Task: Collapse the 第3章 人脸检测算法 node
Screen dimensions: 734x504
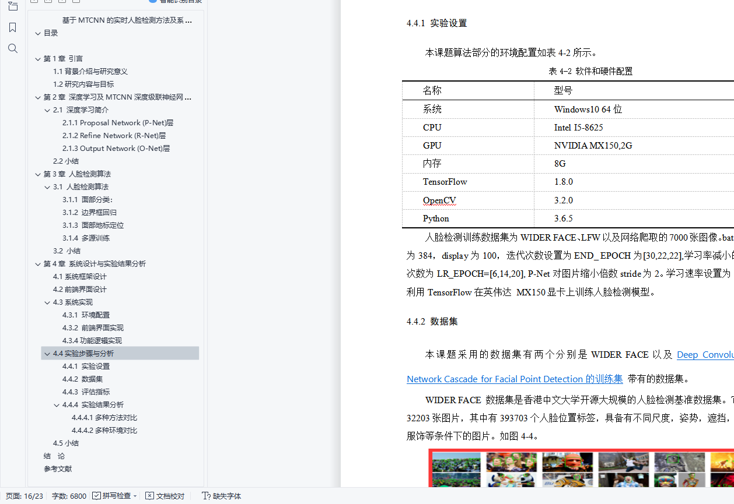Action: tap(38, 174)
